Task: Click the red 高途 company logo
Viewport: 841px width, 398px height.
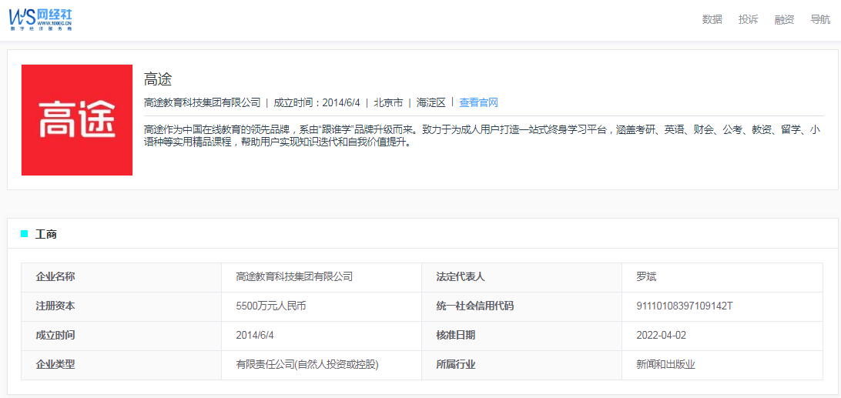Action: [77, 120]
